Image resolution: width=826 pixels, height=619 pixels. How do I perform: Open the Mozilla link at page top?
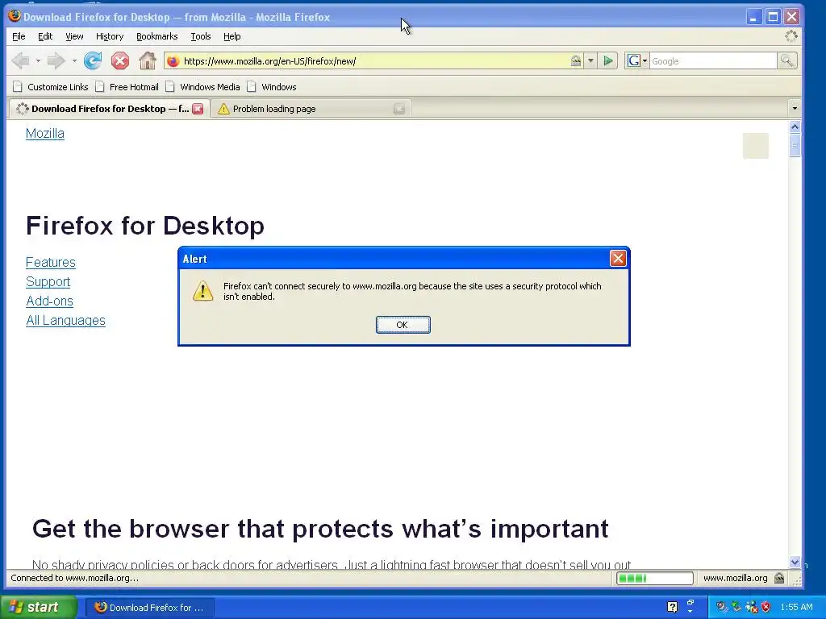[45, 134]
